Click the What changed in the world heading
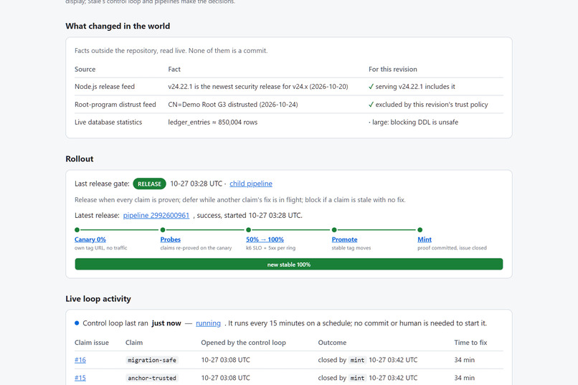 [118, 26]
